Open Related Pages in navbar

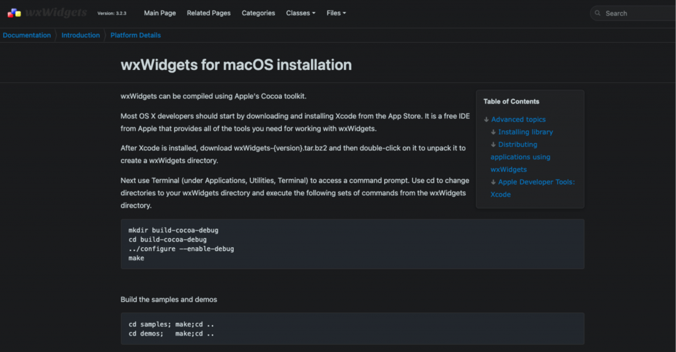click(209, 13)
